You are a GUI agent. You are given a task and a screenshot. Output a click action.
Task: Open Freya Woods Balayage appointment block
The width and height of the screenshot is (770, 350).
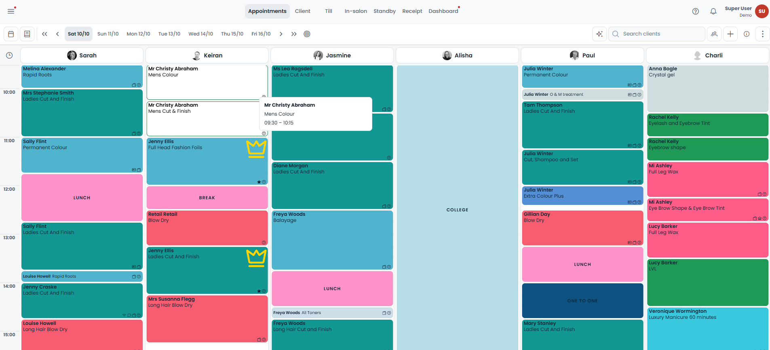pos(332,240)
